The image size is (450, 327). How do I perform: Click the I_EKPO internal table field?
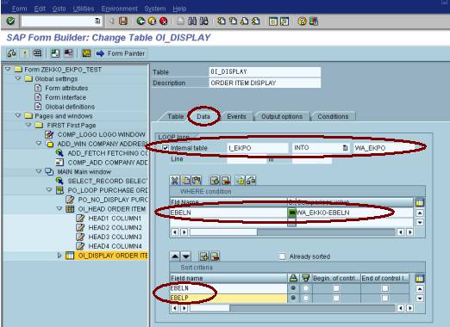258,148
